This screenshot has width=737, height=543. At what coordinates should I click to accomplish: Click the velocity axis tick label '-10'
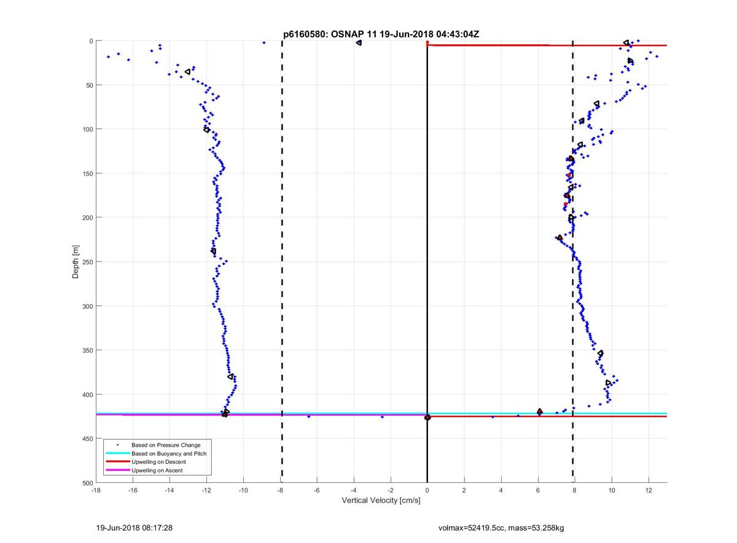(243, 490)
